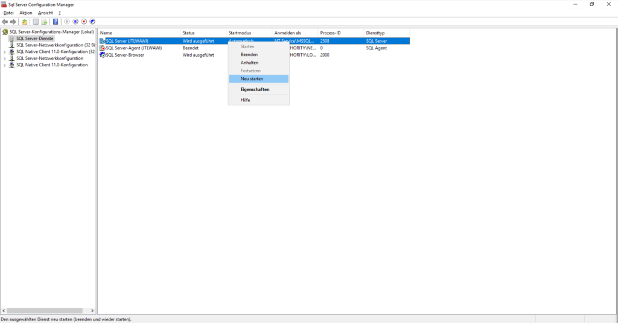Click the Export list toolbar icon
The height and width of the screenshot is (323, 618).
coord(44,22)
